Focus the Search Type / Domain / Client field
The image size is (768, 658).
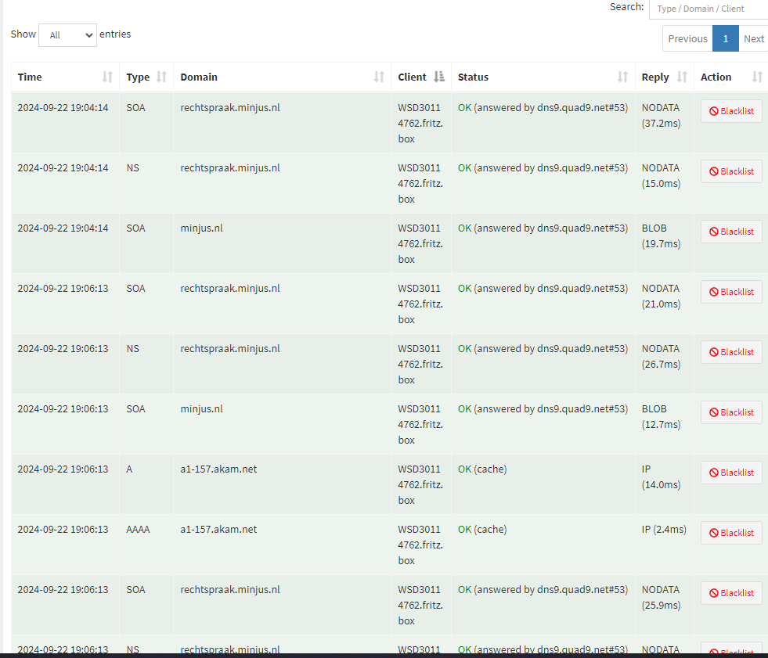click(x=709, y=9)
